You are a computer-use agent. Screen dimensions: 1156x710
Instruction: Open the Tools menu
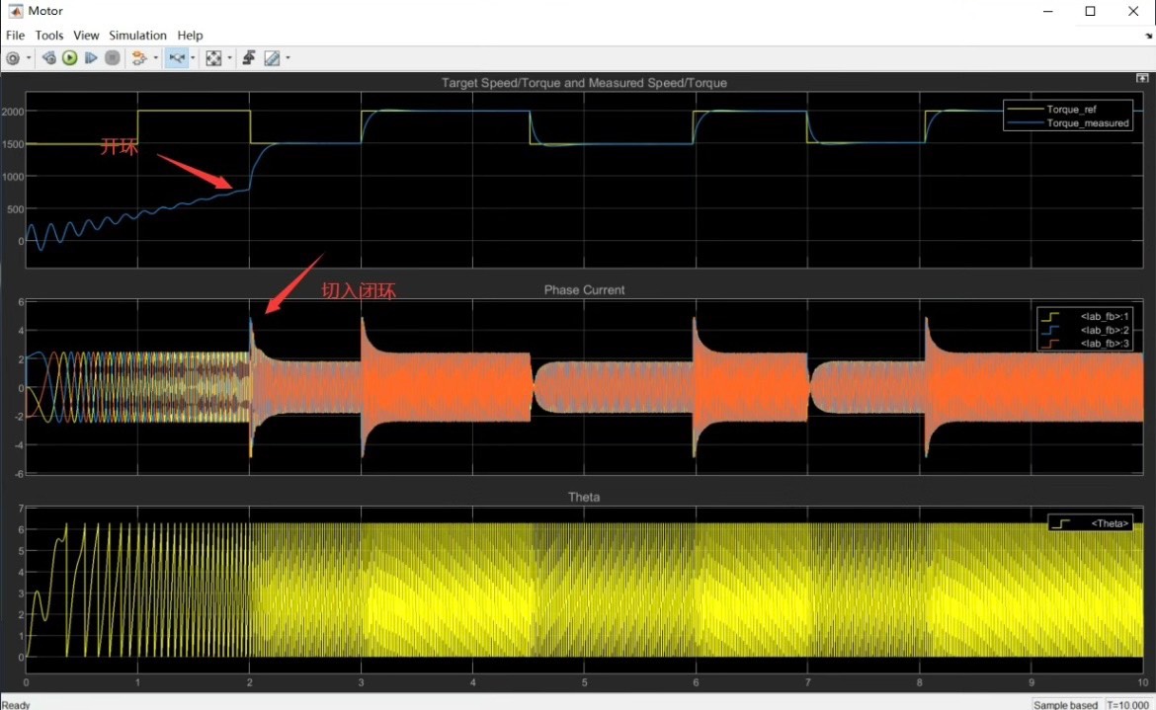[48, 35]
